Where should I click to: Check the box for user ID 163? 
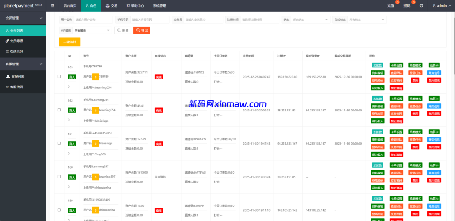(x=59, y=77)
